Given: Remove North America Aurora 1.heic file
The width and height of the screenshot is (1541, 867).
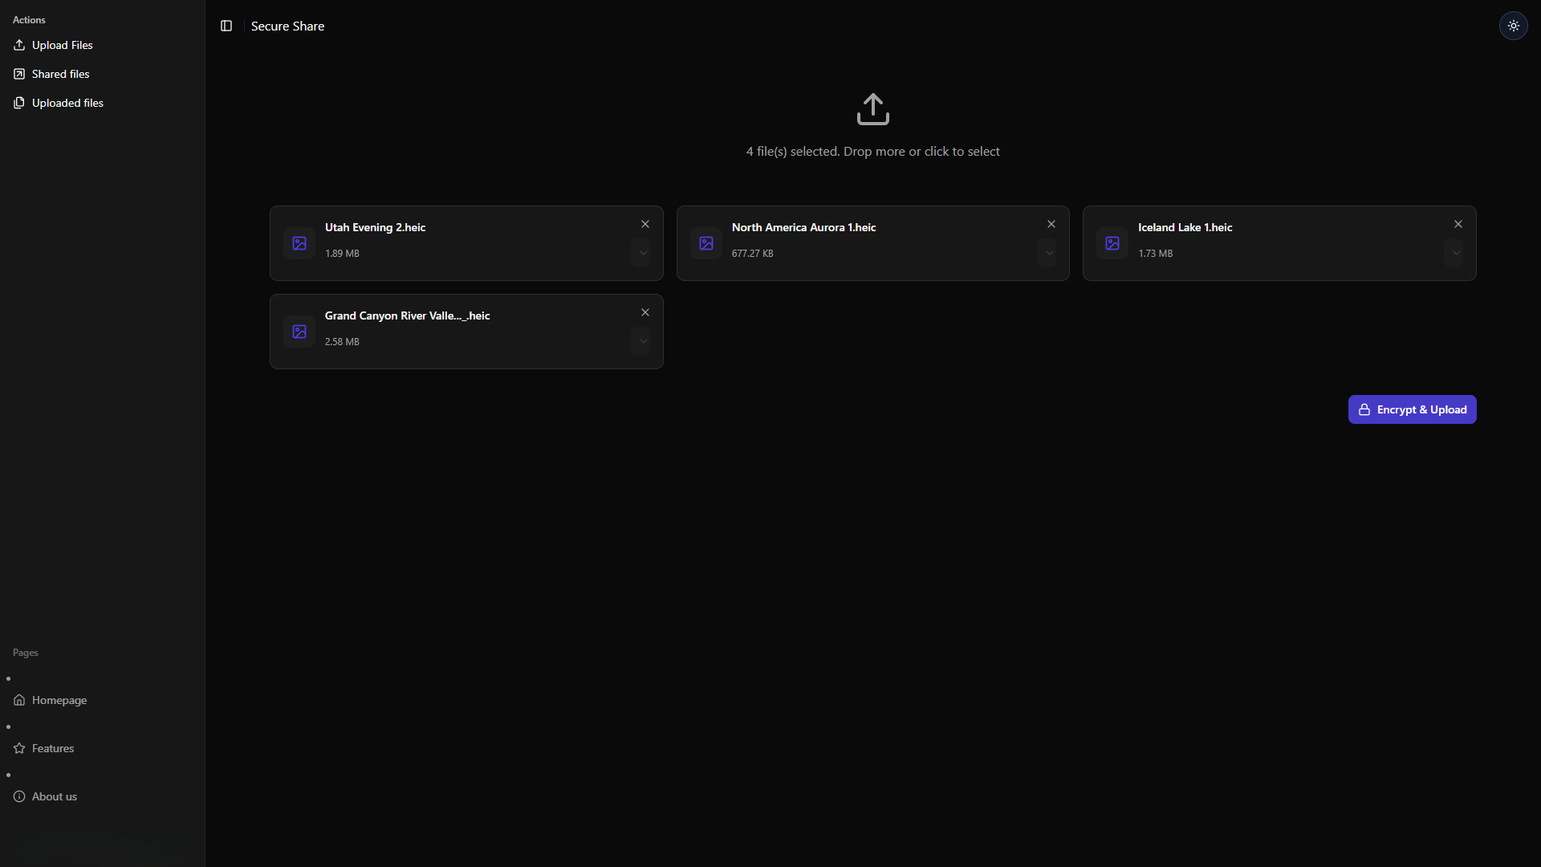Looking at the screenshot, I should (1051, 224).
